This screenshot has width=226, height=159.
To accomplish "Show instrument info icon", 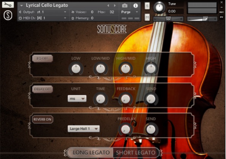I will coord(135,6).
